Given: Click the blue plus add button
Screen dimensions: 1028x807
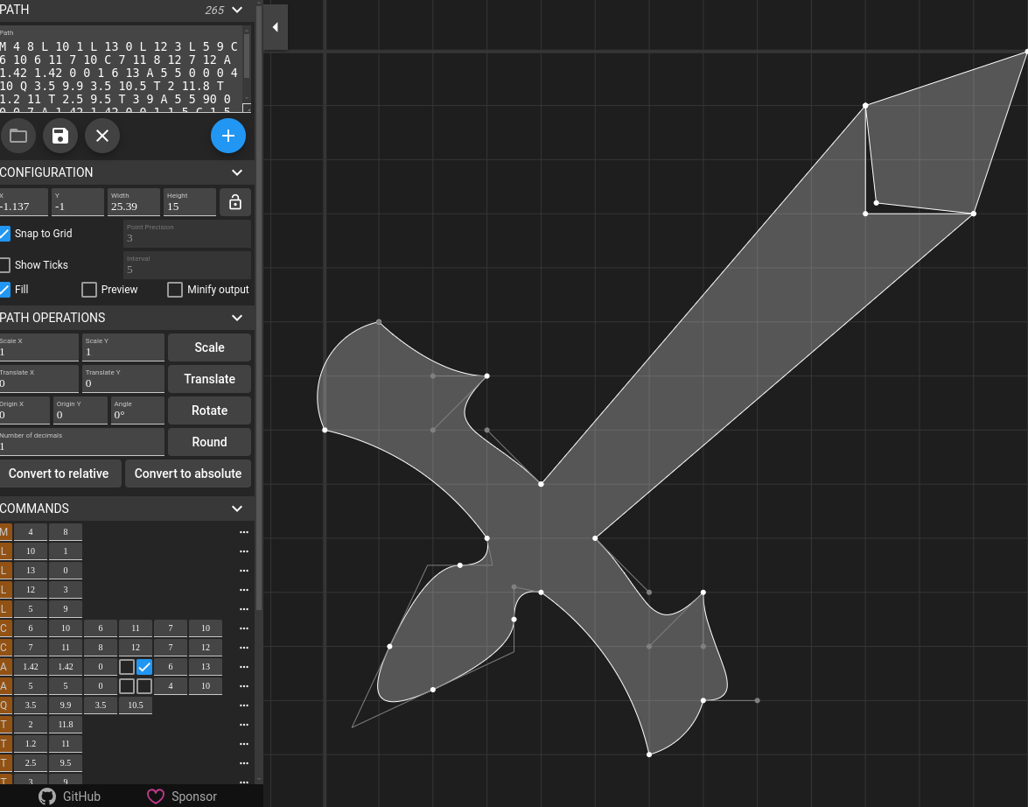Looking at the screenshot, I should coord(228,136).
